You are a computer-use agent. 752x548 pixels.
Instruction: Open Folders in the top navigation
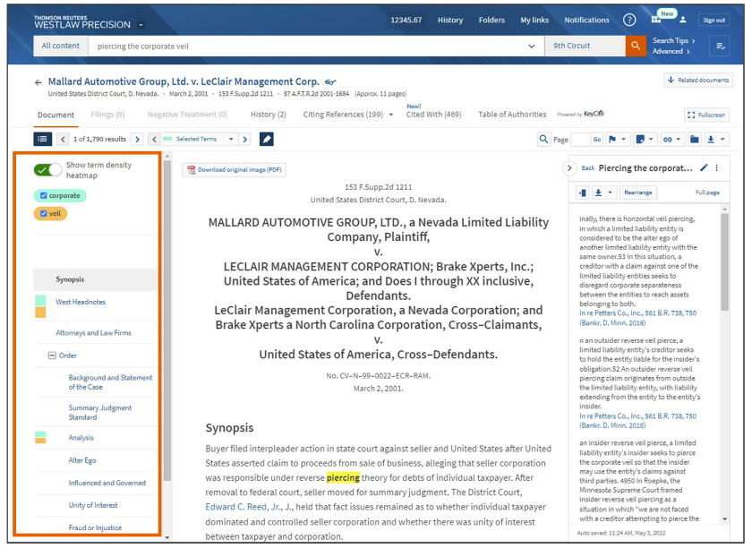[x=491, y=21]
